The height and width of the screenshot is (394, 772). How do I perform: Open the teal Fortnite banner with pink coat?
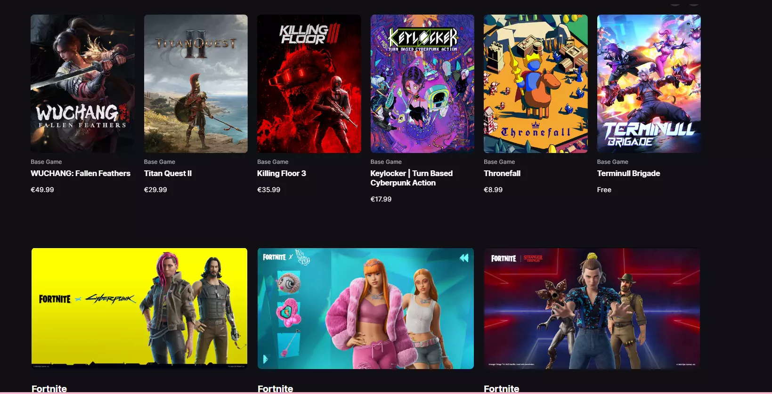366,308
